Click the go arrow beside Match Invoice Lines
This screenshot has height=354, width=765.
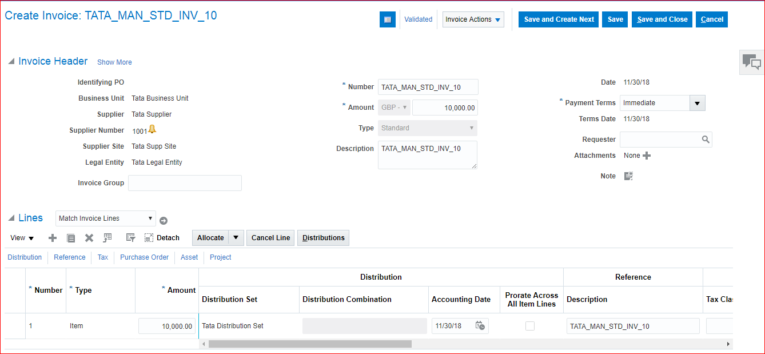click(x=164, y=221)
